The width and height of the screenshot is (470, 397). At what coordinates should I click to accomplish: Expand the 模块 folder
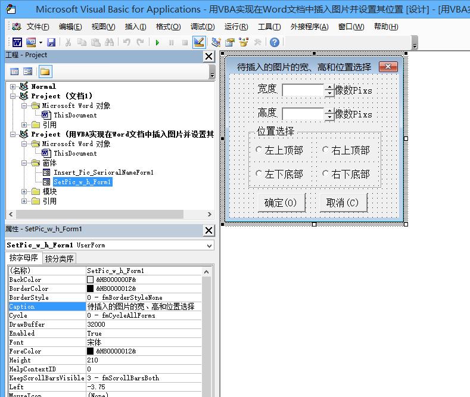pyautogui.click(x=24, y=191)
